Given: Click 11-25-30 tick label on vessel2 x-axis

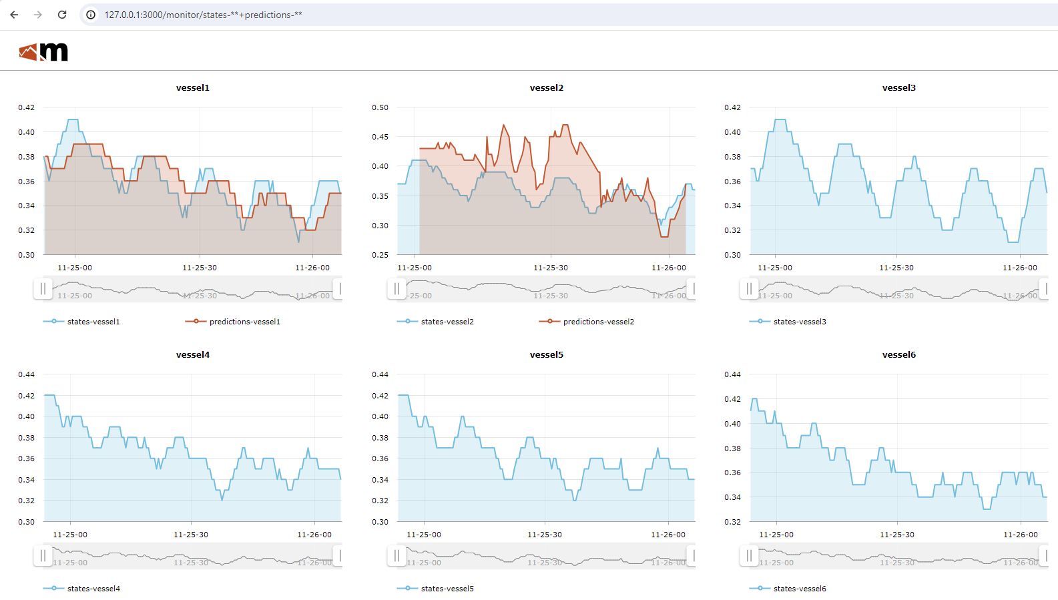Looking at the screenshot, I should click(551, 268).
